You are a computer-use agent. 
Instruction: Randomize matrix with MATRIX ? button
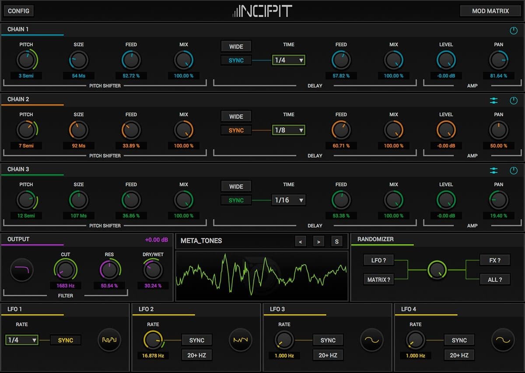pos(379,279)
